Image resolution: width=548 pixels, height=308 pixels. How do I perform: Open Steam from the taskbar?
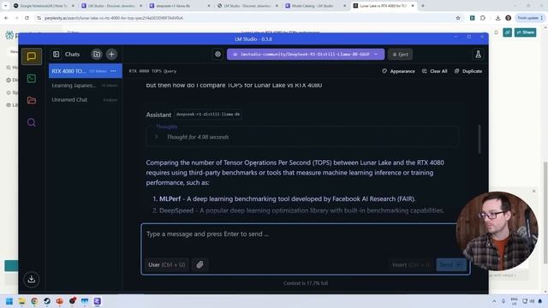coord(47,301)
